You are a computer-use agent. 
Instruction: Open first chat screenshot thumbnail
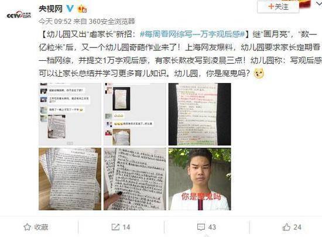[70, 114]
